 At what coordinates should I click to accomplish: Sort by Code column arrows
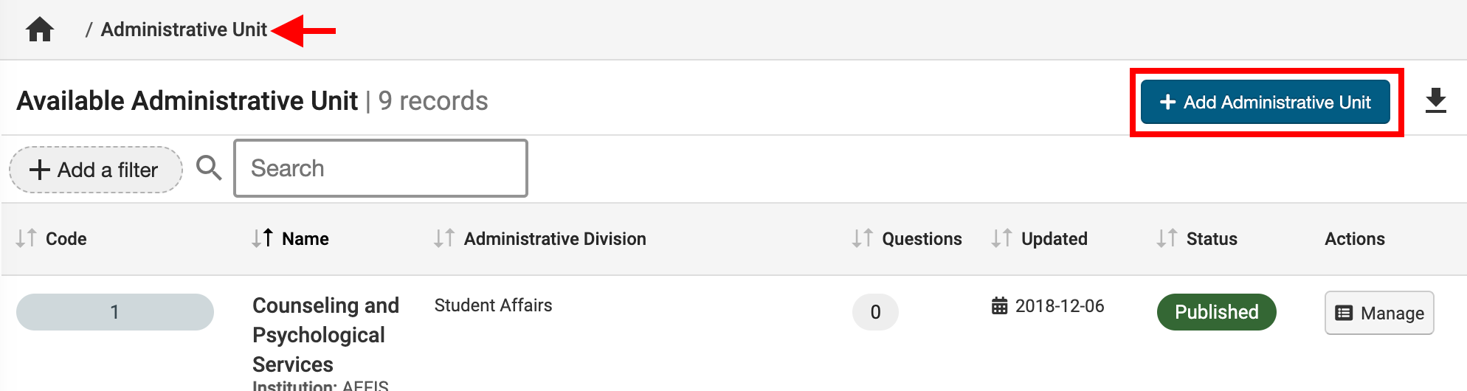pos(26,238)
